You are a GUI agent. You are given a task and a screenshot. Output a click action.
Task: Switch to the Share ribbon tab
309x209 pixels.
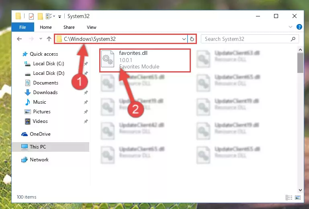[x=69, y=27]
